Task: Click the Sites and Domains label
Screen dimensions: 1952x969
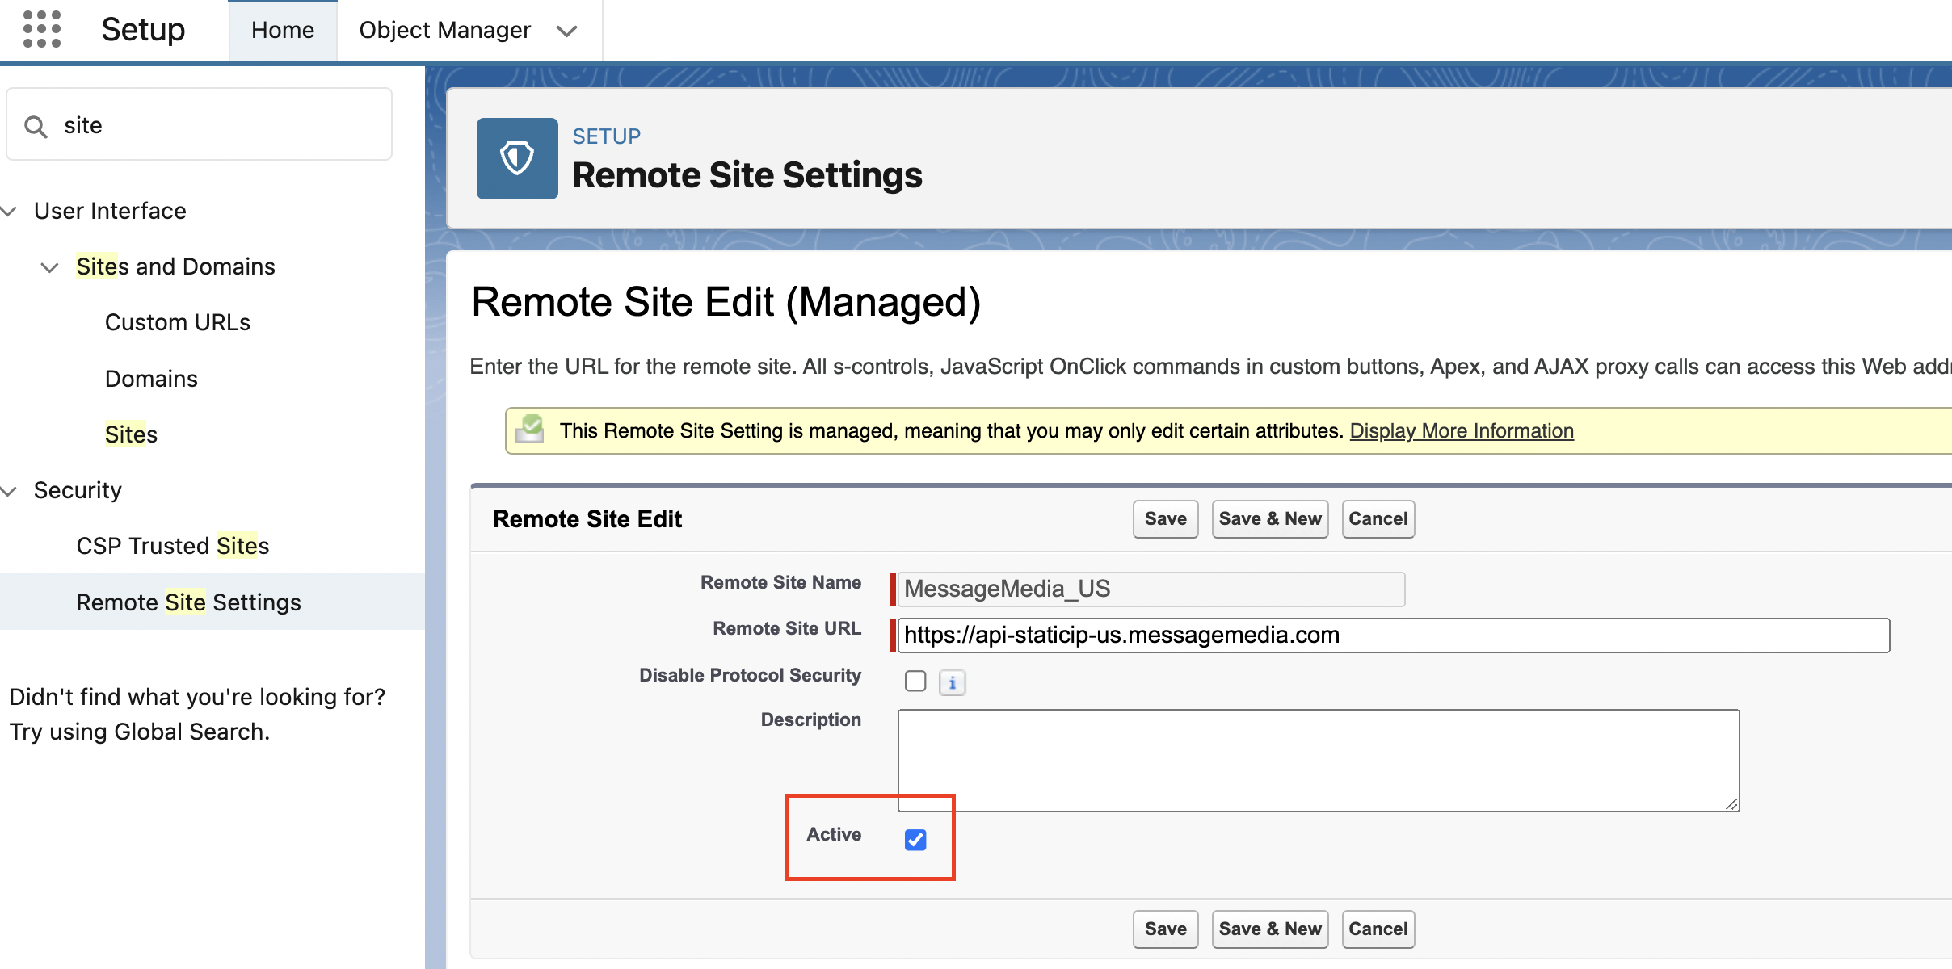Action: point(175,266)
